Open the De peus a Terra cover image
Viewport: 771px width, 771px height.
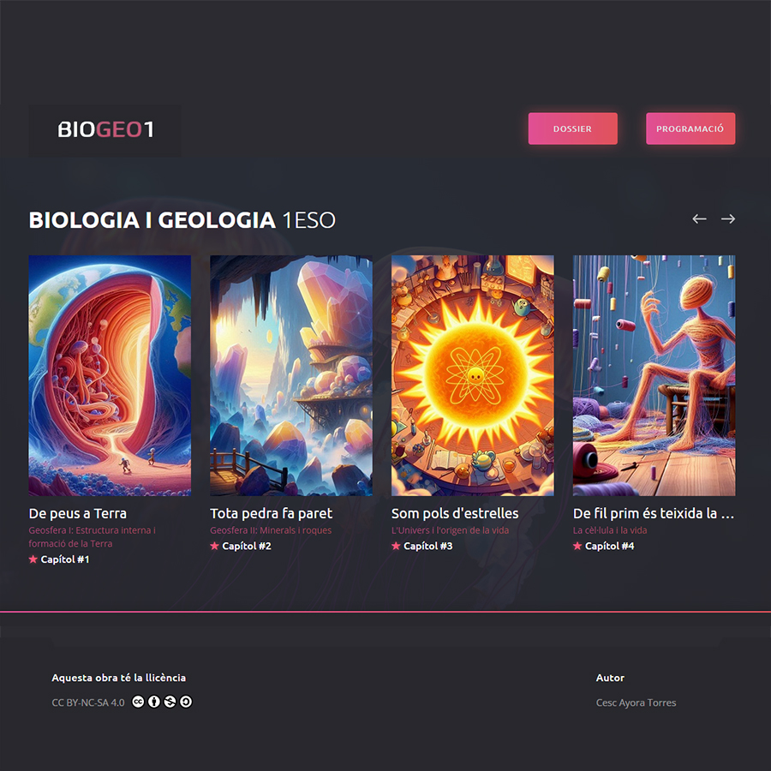click(x=110, y=375)
